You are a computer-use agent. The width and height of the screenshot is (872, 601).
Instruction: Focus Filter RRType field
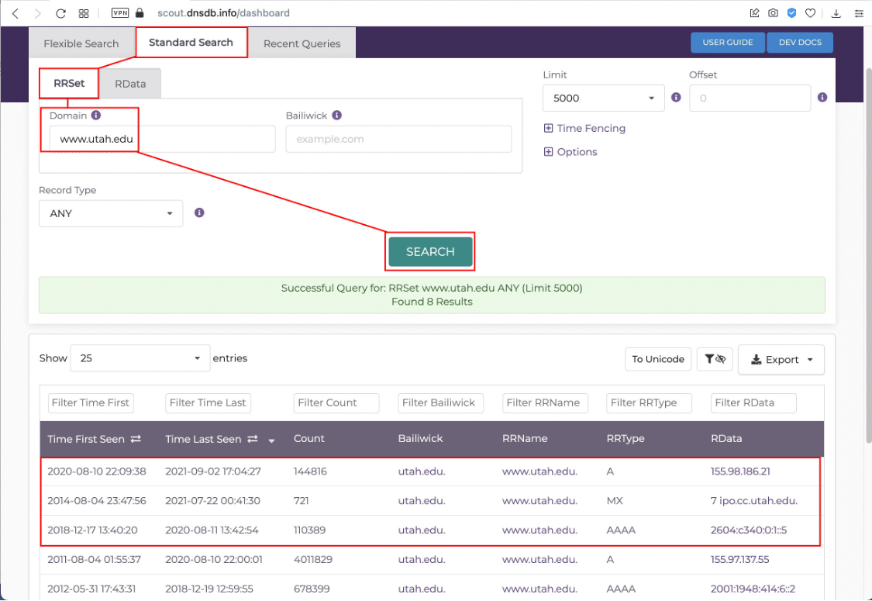pos(649,402)
